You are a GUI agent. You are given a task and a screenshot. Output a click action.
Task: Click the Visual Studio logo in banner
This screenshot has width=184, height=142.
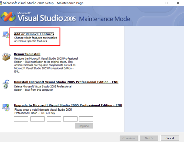pos(8,17)
